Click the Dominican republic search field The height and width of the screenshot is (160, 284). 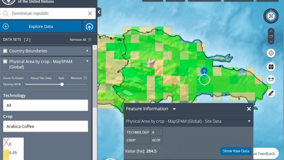pyautogui.click(x=48, y=13)
